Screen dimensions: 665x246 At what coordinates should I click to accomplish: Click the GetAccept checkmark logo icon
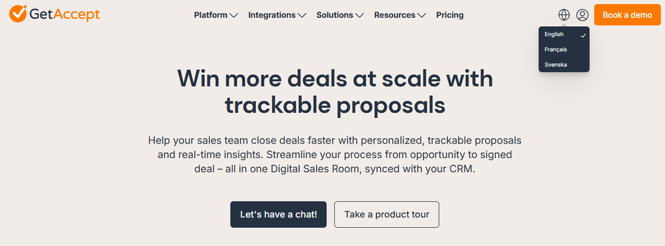click(17, 13)
